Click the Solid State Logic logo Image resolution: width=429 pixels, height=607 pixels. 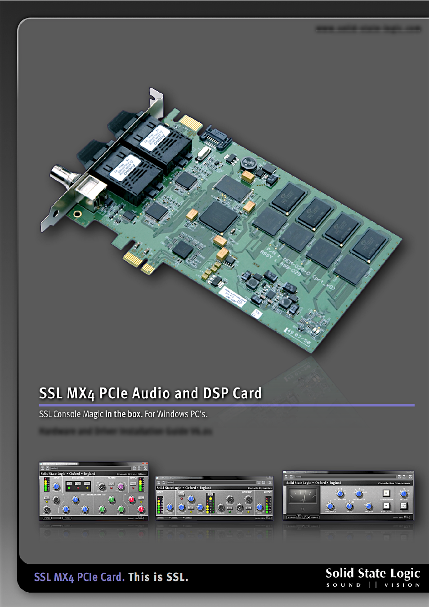tap(373, 577)
